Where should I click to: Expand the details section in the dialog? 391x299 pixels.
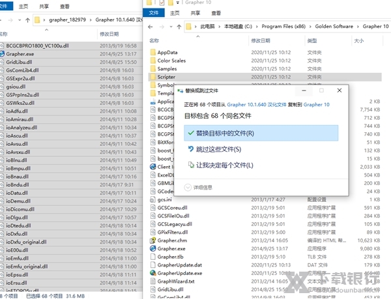point(198,188)
